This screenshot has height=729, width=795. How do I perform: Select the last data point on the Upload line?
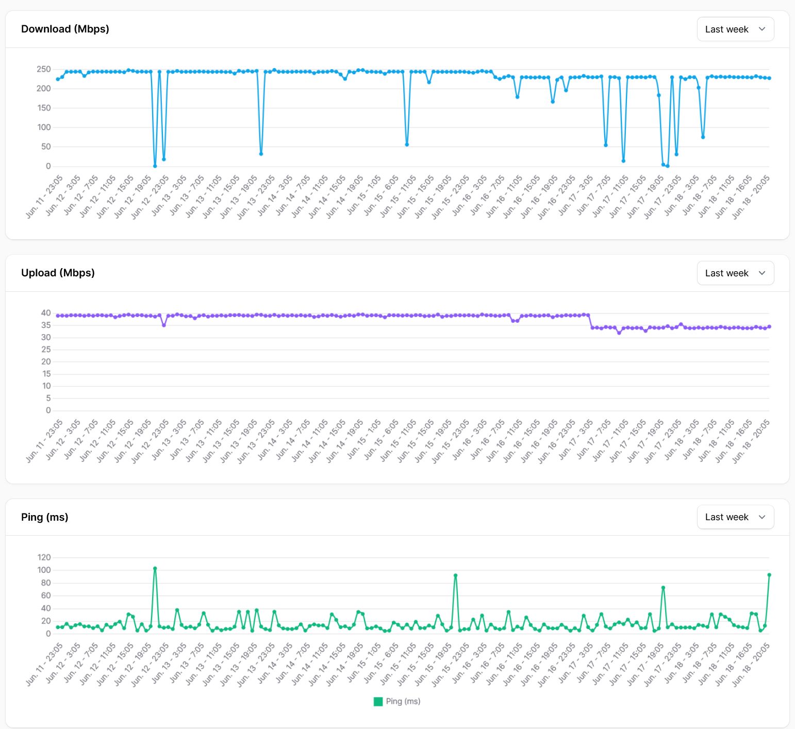pos(769,326)
